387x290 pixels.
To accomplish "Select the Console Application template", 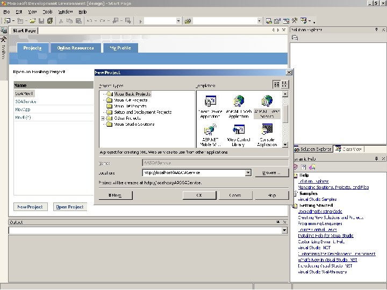I will 267,135.
